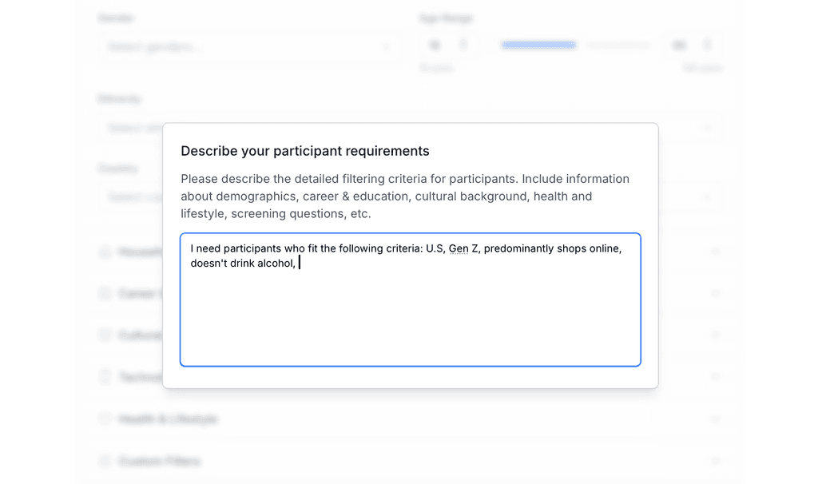Expand the Cultural Background filters section
This screenshot has width=818, height=484.
click(x=715, y=335)
